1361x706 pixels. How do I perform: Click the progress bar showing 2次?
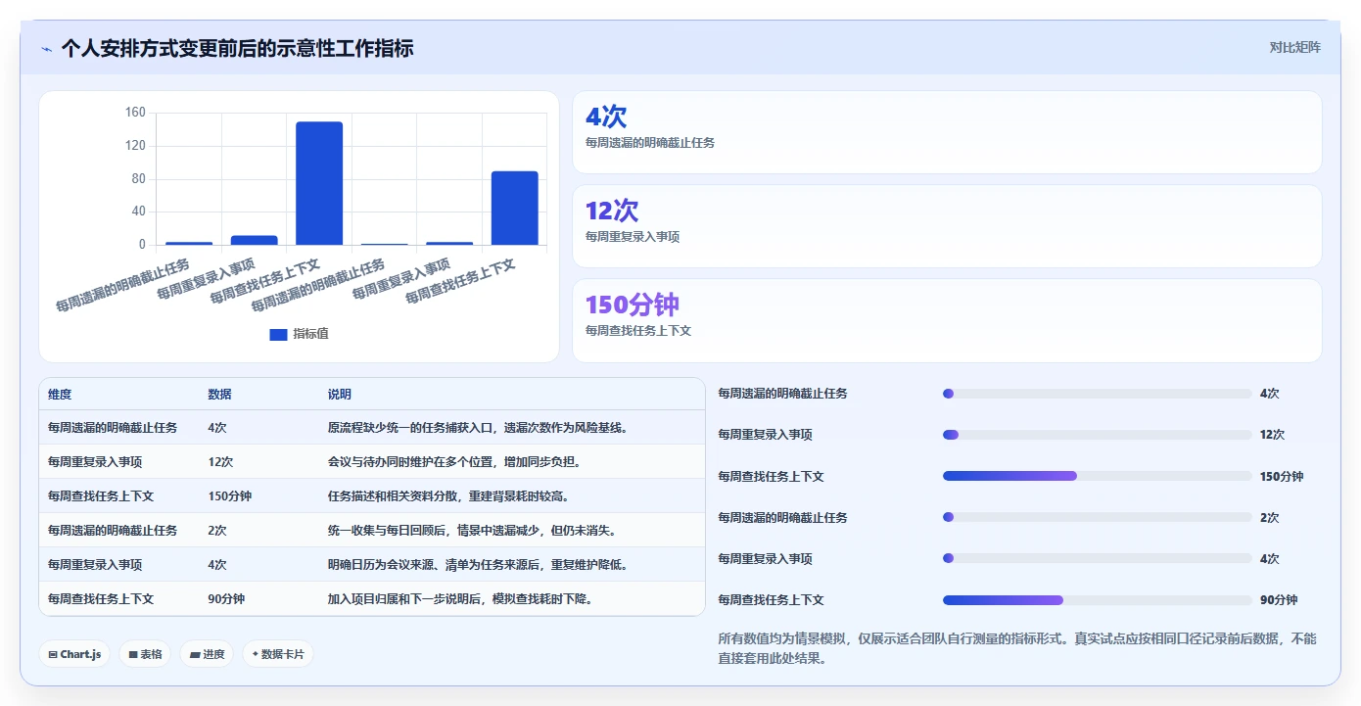[1097, 517]
